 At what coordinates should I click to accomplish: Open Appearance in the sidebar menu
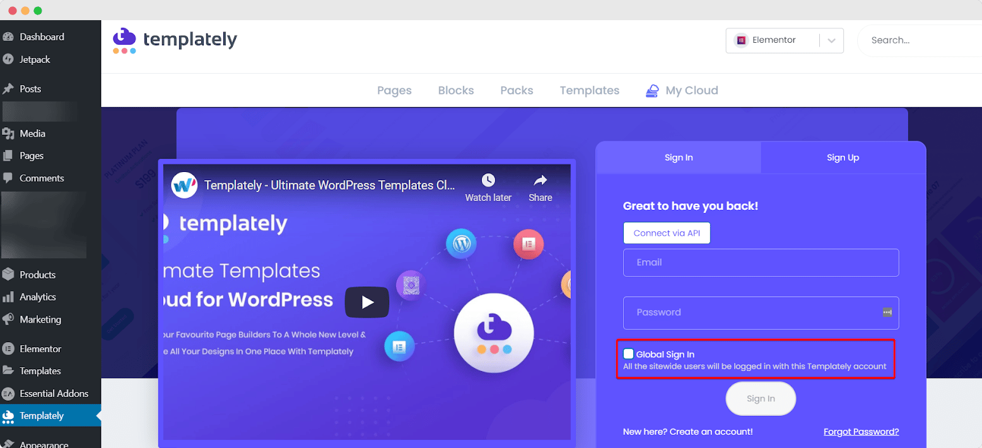pos(44,444)
